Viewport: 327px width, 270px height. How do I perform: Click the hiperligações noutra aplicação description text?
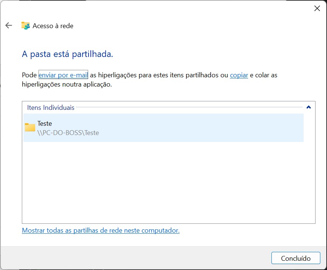67,84
